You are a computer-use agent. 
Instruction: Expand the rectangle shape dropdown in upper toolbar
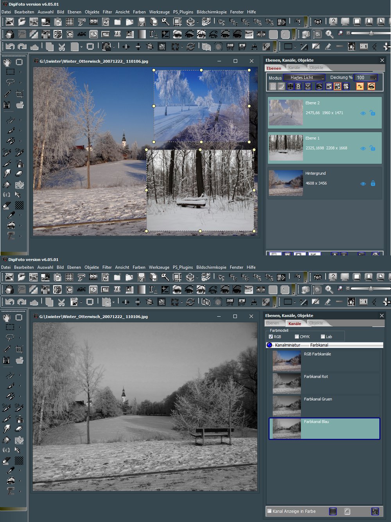coord(295,47)
